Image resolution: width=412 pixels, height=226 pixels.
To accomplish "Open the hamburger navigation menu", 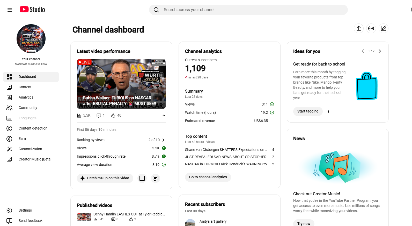I will [x=10, y=10].
